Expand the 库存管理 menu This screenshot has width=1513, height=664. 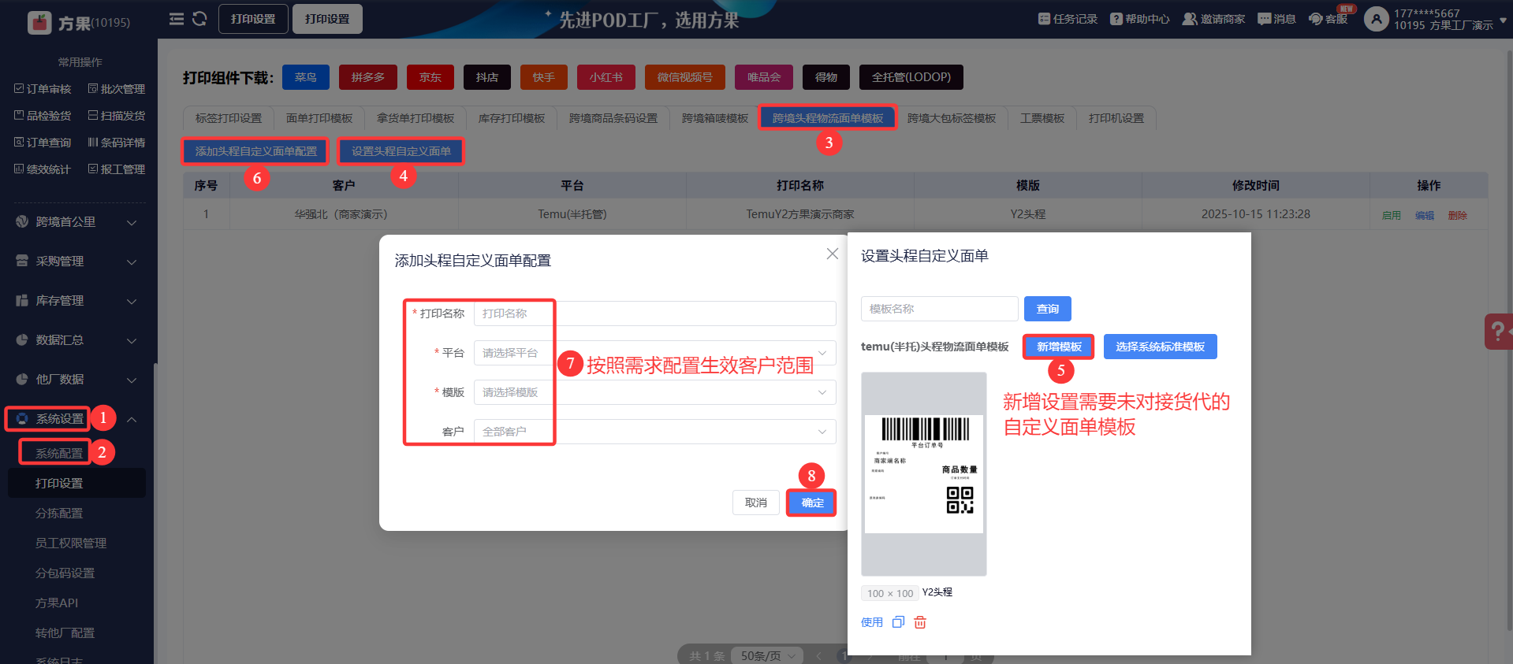pos(76,301)
